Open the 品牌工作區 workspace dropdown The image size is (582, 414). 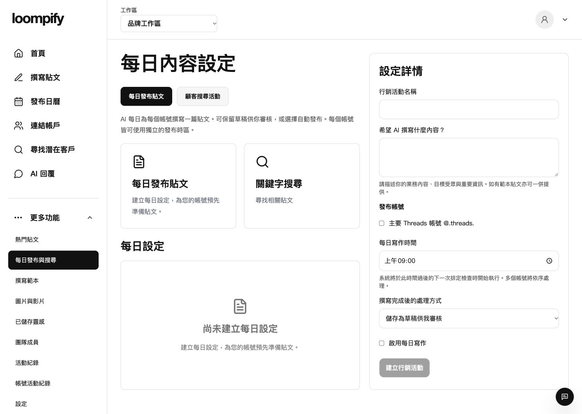click(169, 23)
